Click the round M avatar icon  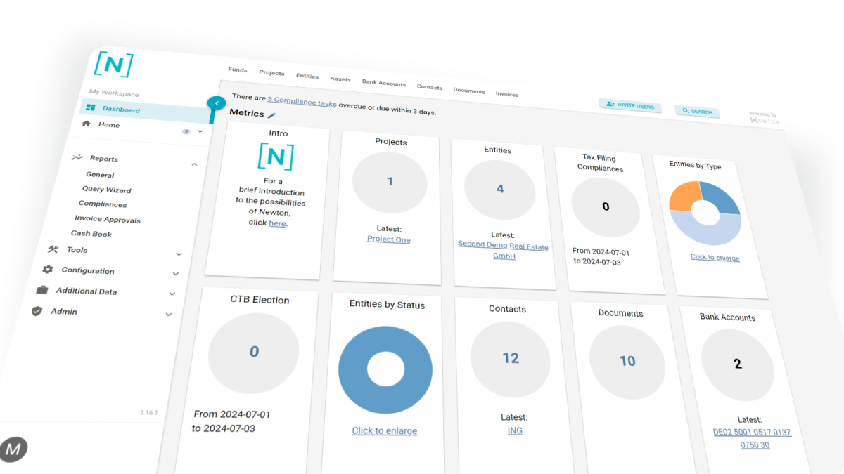click(x=13, y=449)
